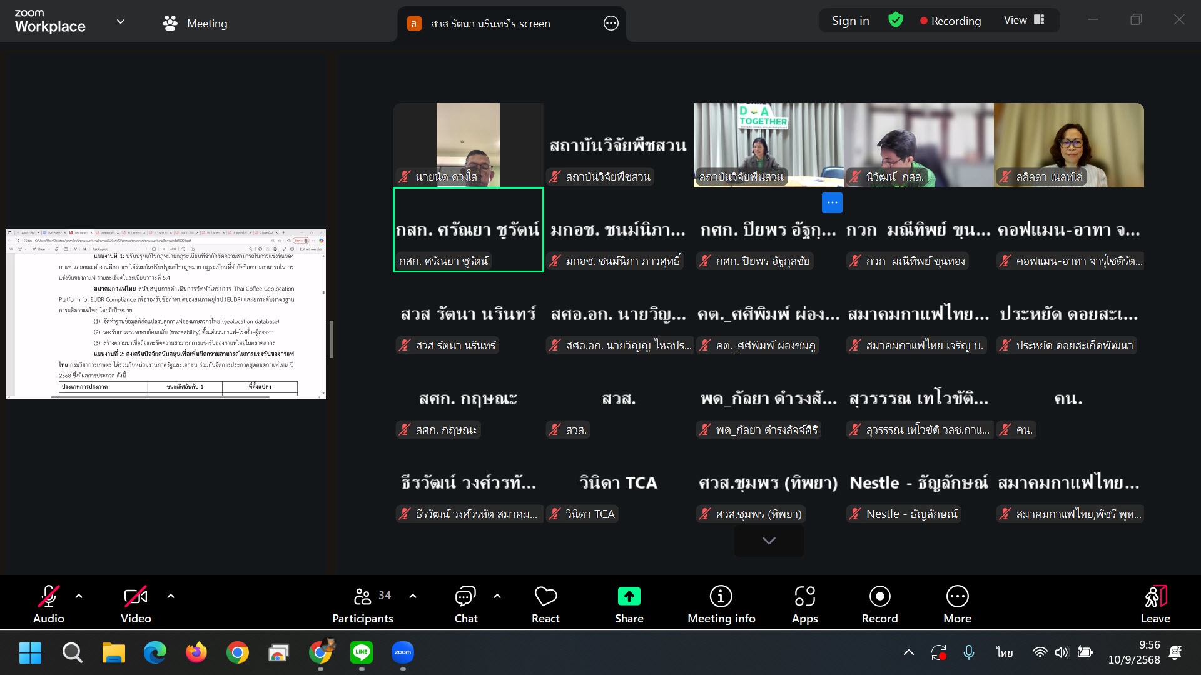Open Meeting info panel
The image size is (1201, 675).
(x=721, y=604)
